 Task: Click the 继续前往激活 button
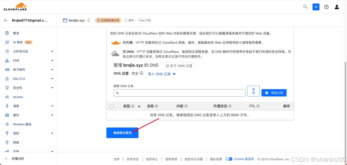122,133
